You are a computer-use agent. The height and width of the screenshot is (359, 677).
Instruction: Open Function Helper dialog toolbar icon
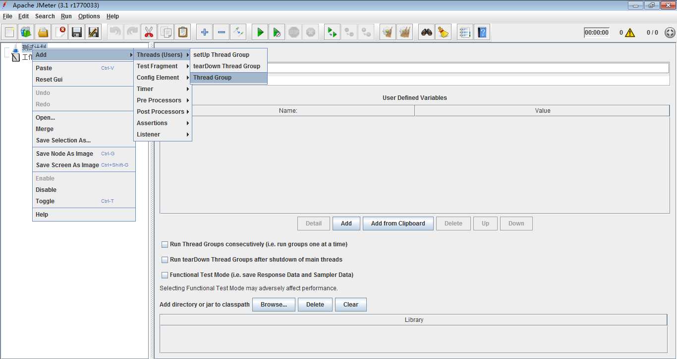coord(465,32)
